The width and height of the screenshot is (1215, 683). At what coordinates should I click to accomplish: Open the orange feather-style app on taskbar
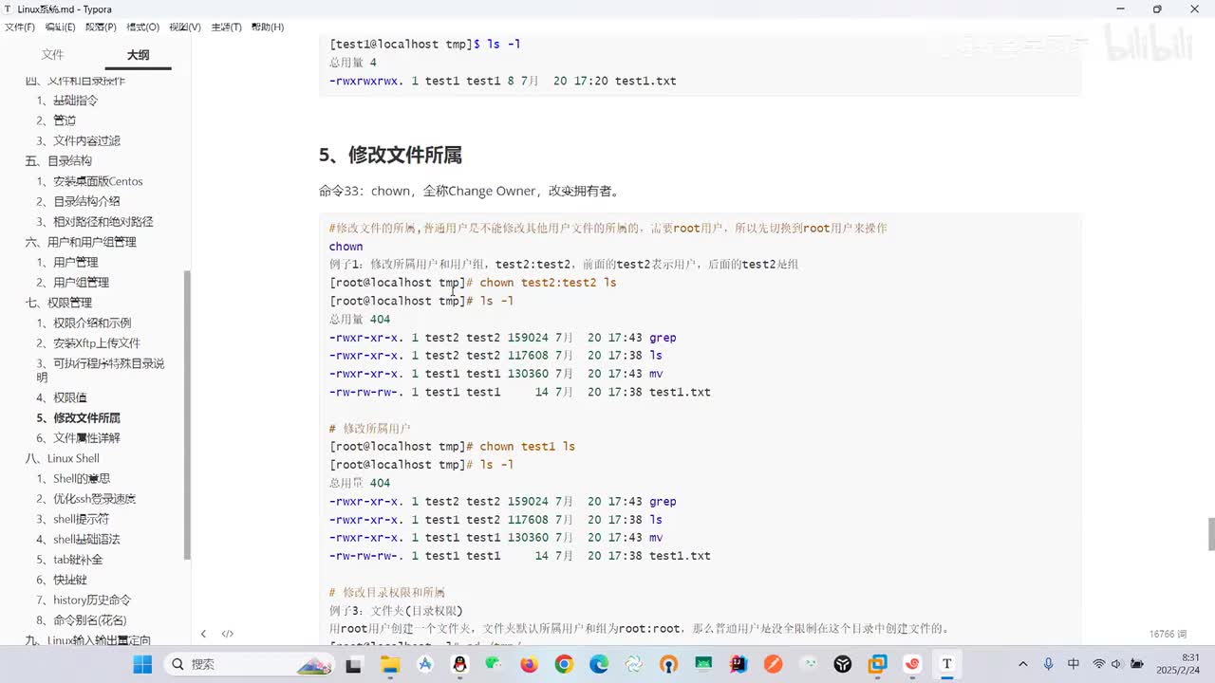click(773, 665)
